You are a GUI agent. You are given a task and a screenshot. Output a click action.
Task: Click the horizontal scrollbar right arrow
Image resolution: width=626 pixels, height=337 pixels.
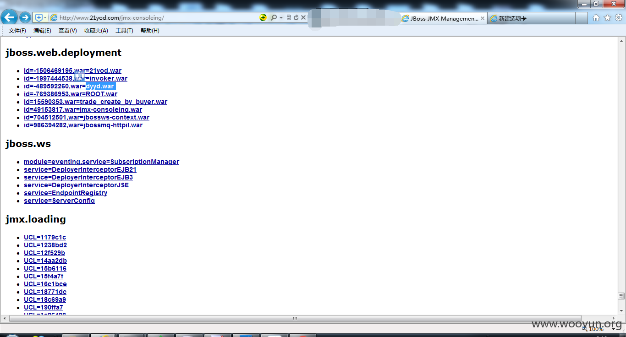(613, 318)
